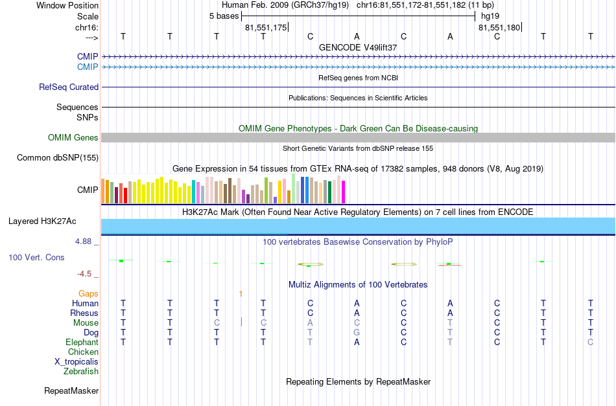This screenshot has width=616, height=406.
Task: Select the Mouse alignment row label
Action: pos(86,323)
